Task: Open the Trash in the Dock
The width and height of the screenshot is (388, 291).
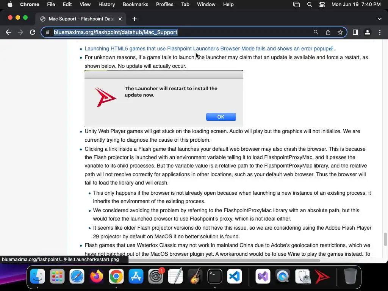Action: [350, 276]
